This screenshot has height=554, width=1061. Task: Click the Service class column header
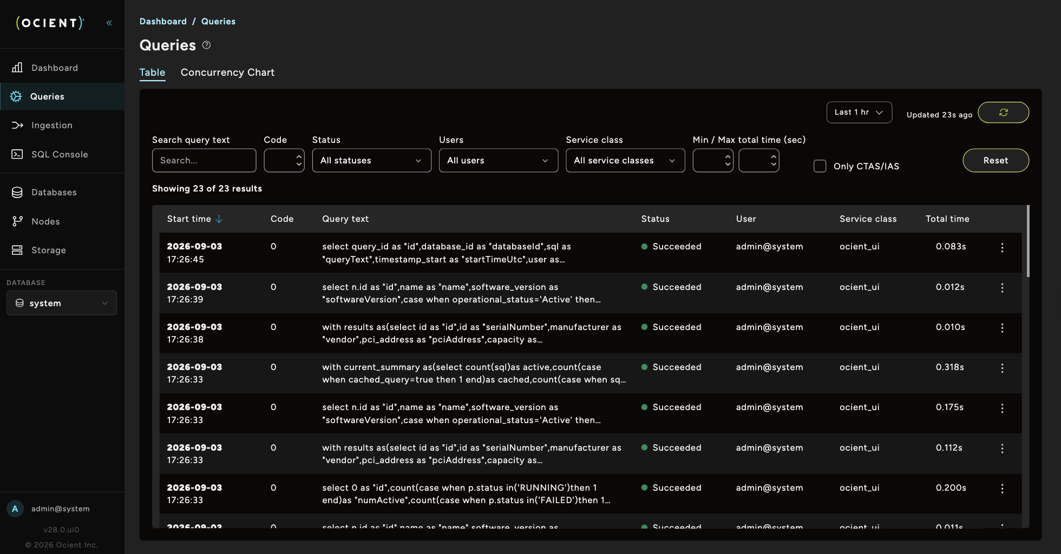point(868,219)
